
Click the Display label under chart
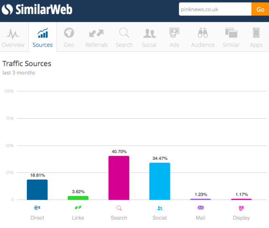(x=241, y=218)
